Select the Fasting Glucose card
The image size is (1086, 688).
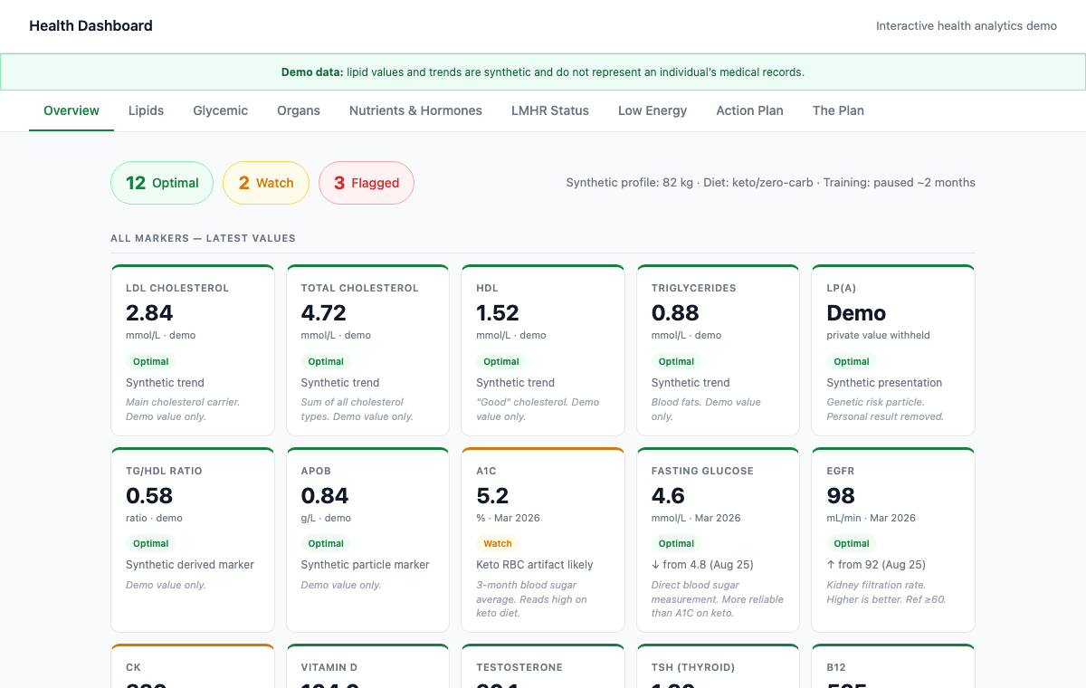click(x=719, y=540)
